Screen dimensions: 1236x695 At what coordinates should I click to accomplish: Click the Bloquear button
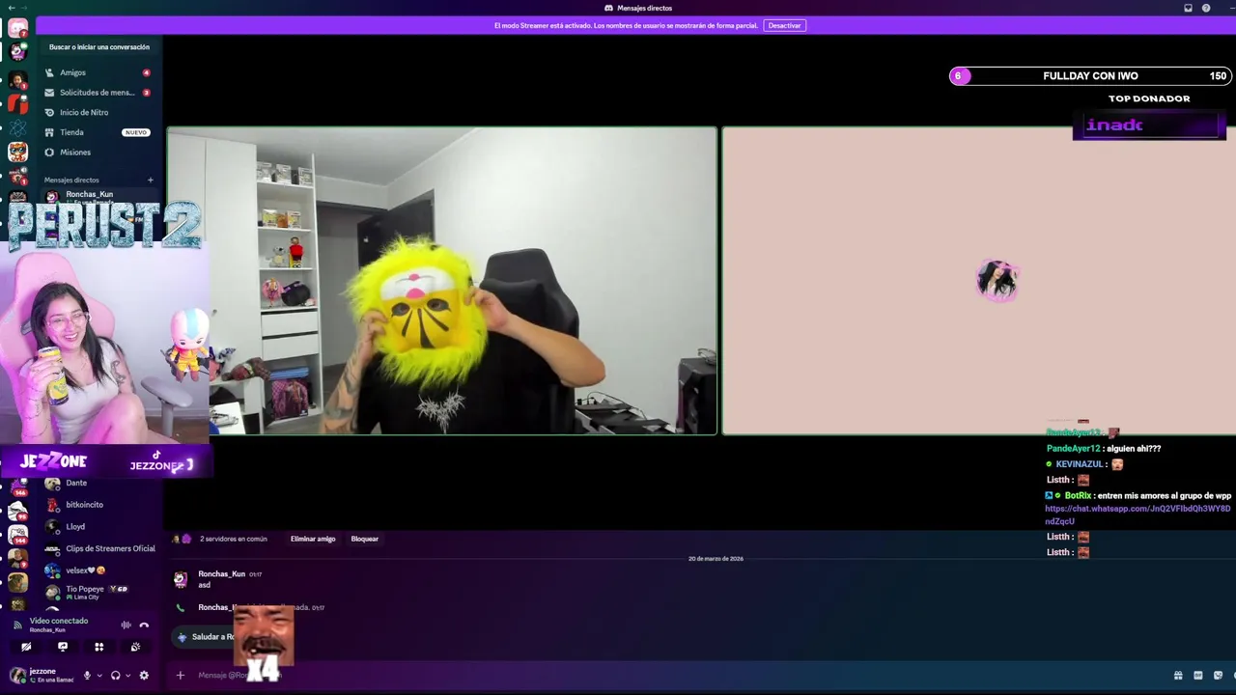(364, 539)
